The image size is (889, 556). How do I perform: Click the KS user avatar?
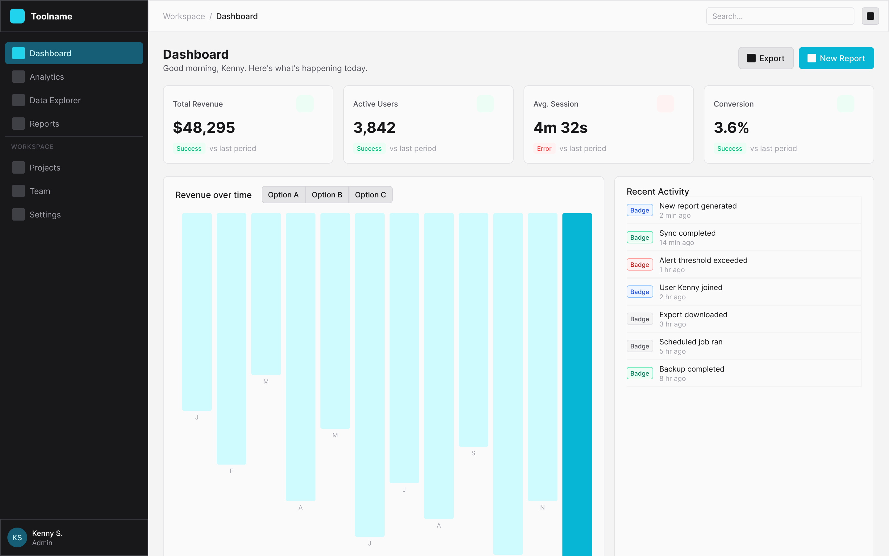[x=17, y=537]
